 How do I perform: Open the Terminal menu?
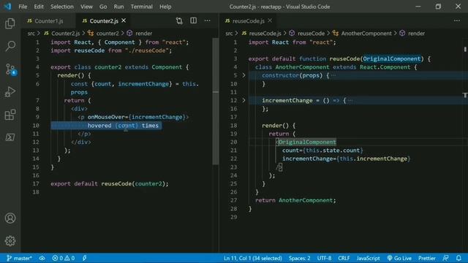[x=141, y=7]
